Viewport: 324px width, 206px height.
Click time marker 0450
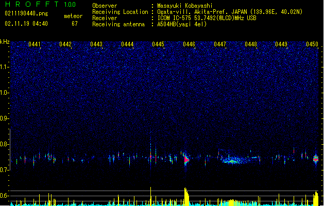click(312, 44)
